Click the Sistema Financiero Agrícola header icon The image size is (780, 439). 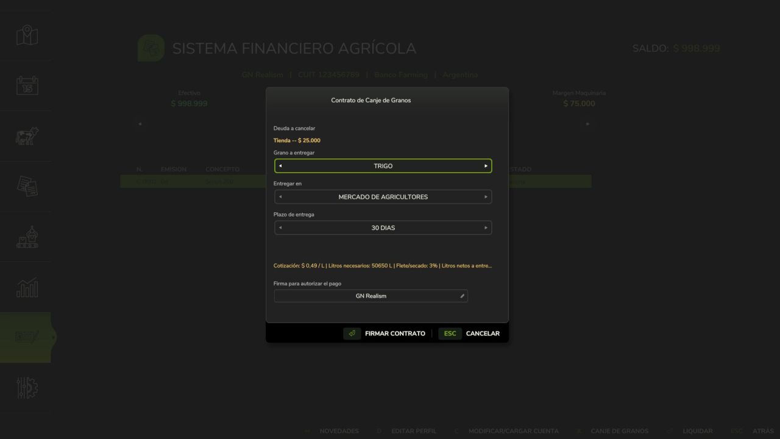(151, 48)
